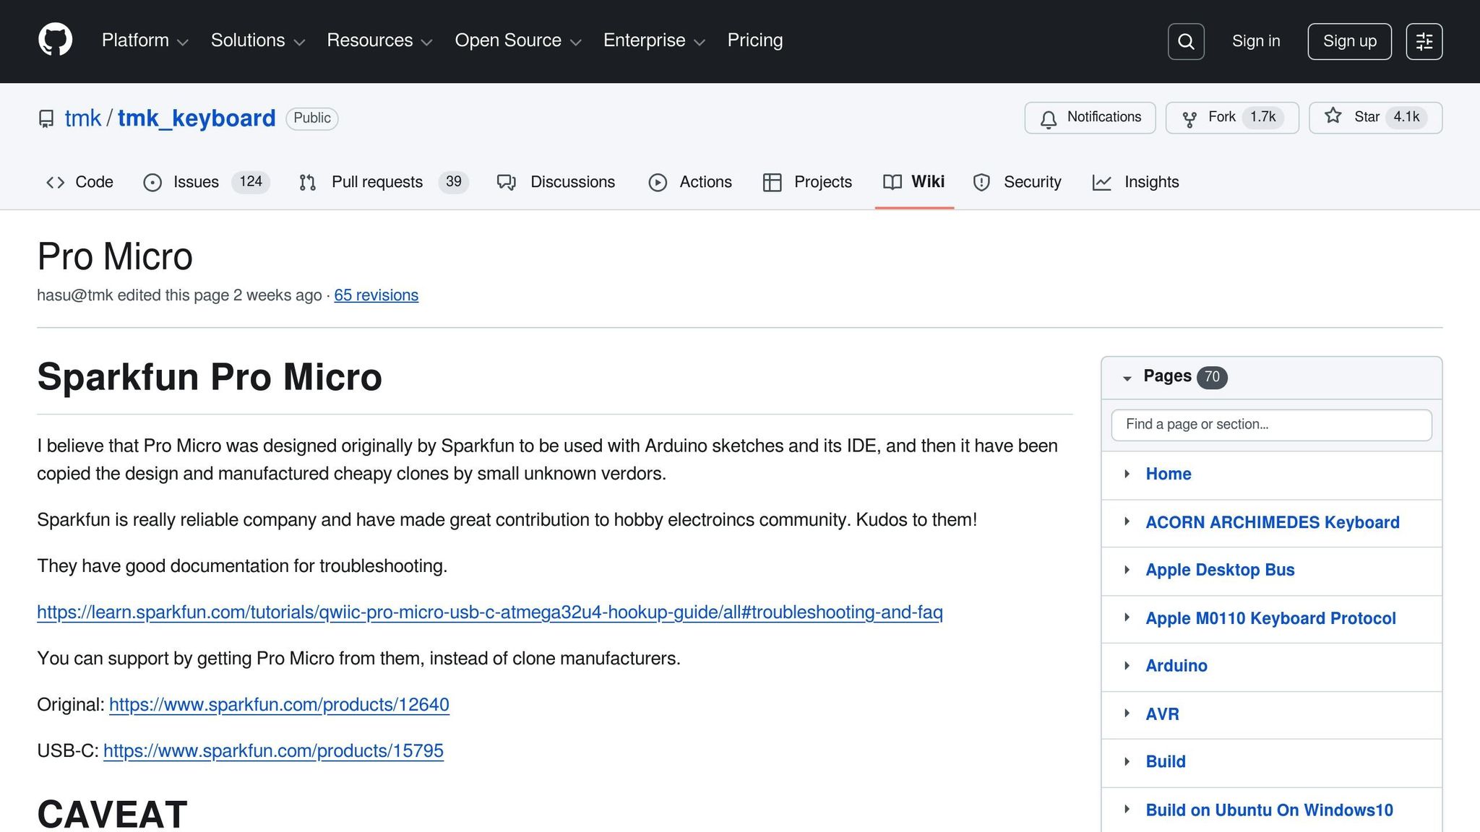Click the Star icon
Screen dimensions: 1480x832
tap(1333, 116)
